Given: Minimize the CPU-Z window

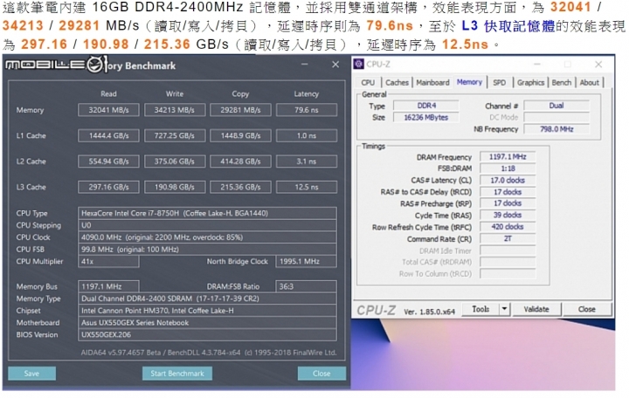Looking at the screenshot, I should click(x=536, y=64).
